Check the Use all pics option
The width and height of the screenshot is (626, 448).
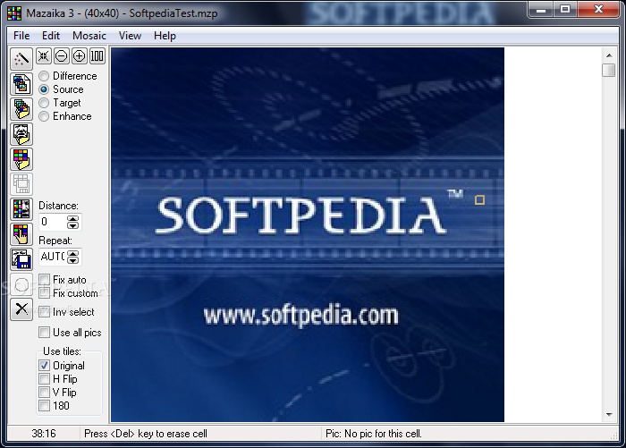[45, 333]
